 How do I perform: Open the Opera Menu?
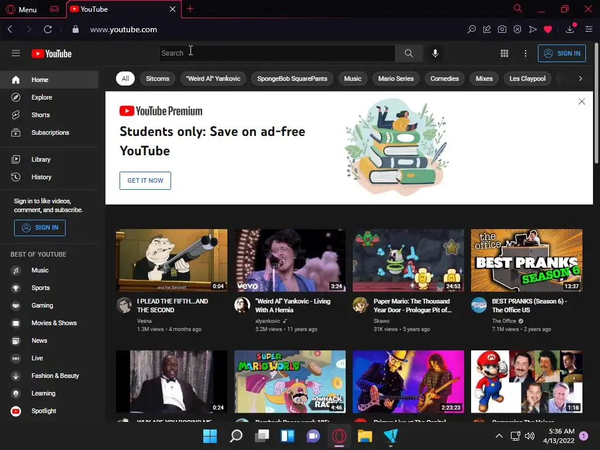point(22,9)
